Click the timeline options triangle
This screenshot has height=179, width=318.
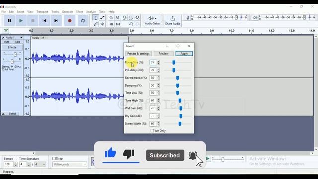(6, 30)
